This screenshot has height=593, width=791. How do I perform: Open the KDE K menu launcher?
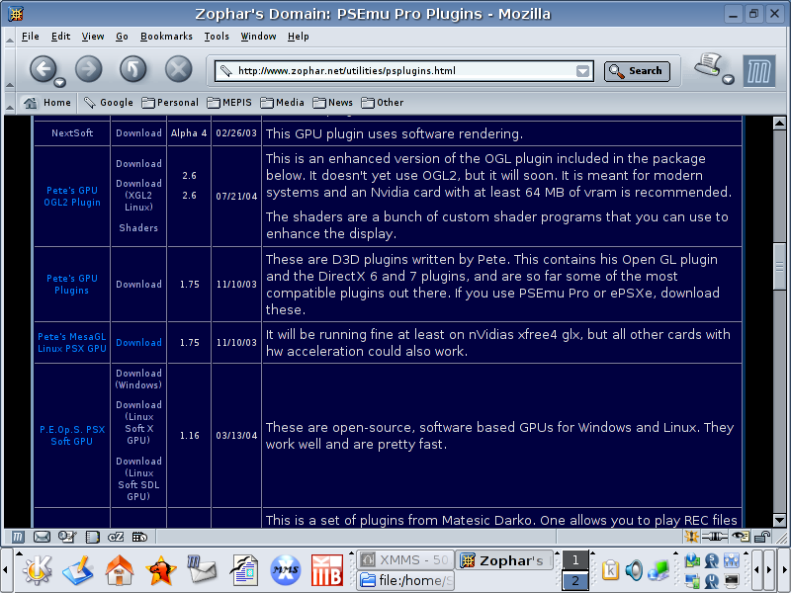pyautogui.click(x=37, y=569)
